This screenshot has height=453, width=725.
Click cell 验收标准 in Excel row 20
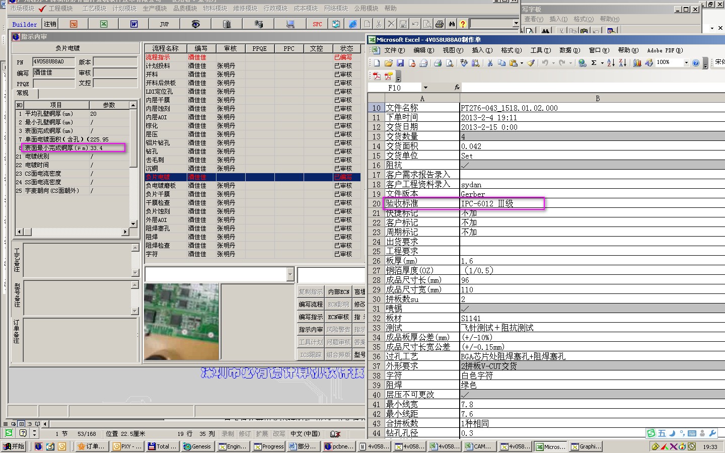coord(422,203)
